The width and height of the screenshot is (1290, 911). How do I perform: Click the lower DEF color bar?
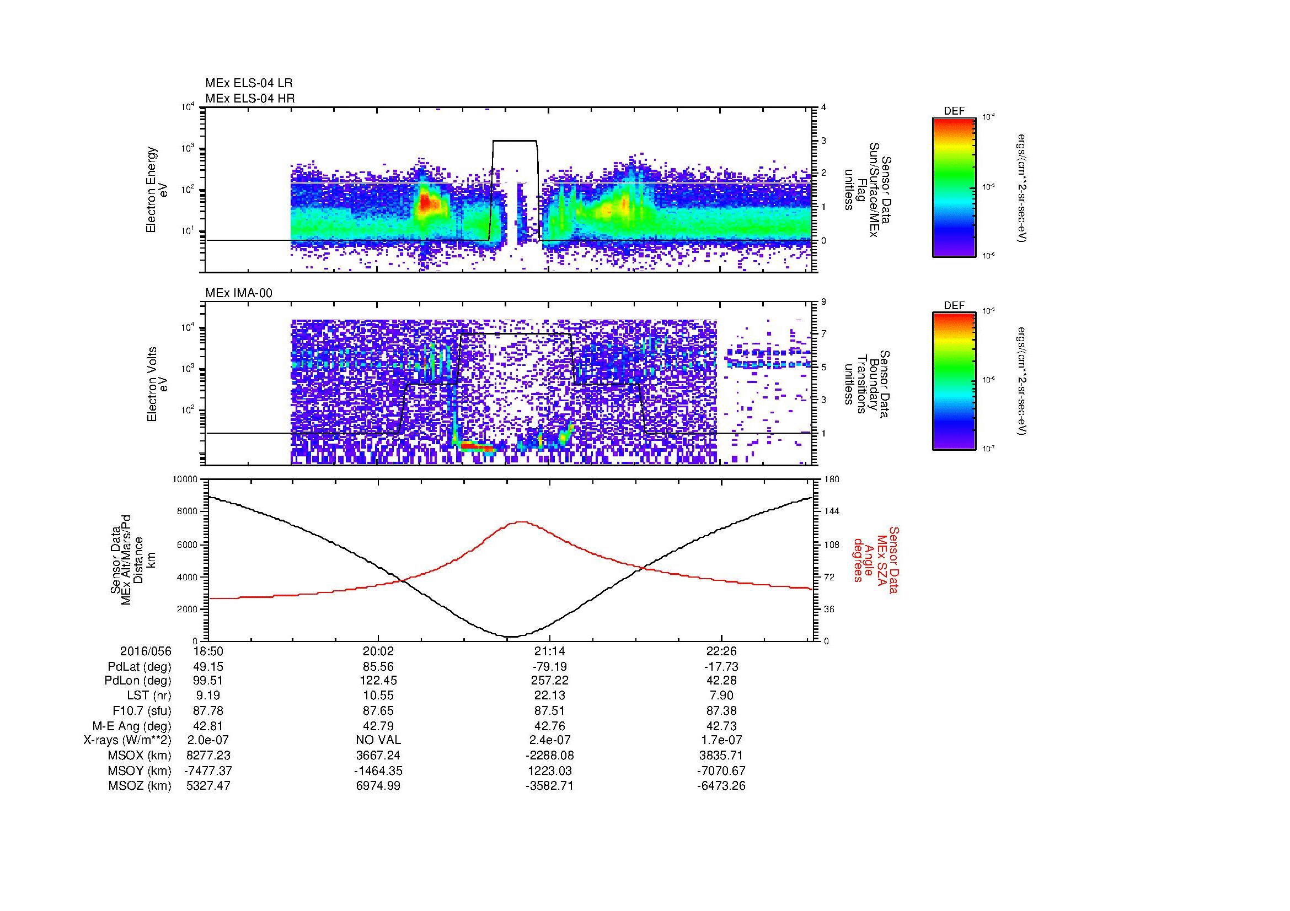click(954, 381)
